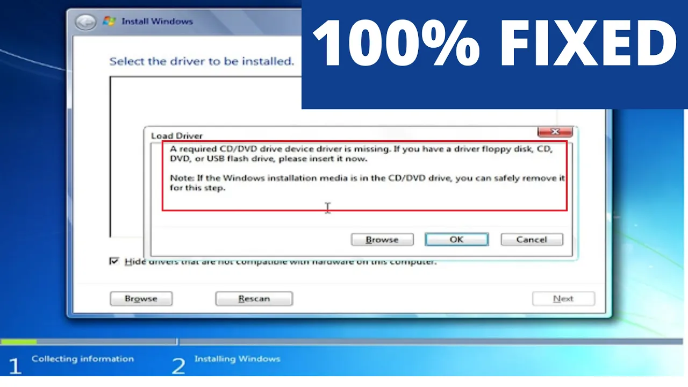Click 'Select the driver to be installed.' heading

(202, 61)
